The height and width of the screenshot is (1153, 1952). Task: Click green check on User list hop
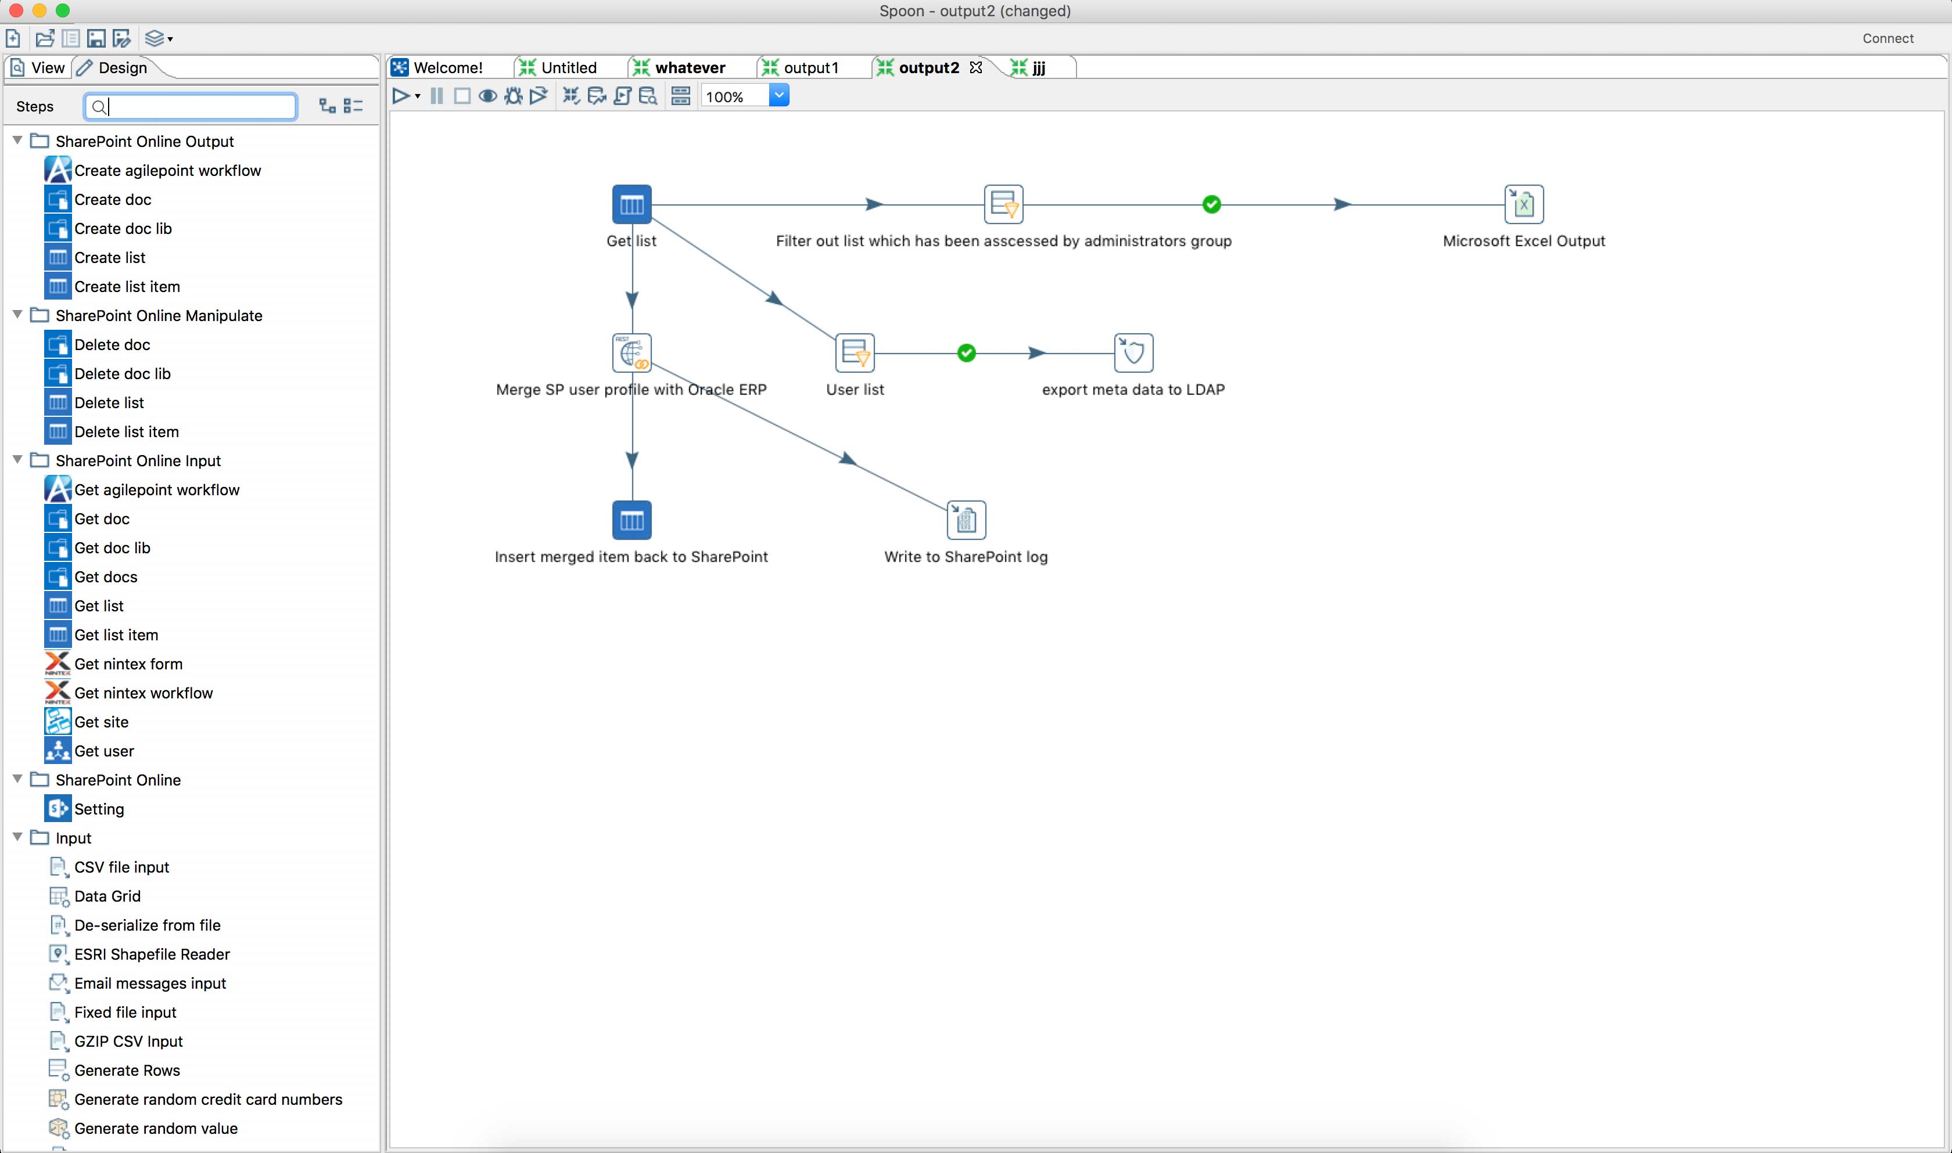click(x=966, y=353)
